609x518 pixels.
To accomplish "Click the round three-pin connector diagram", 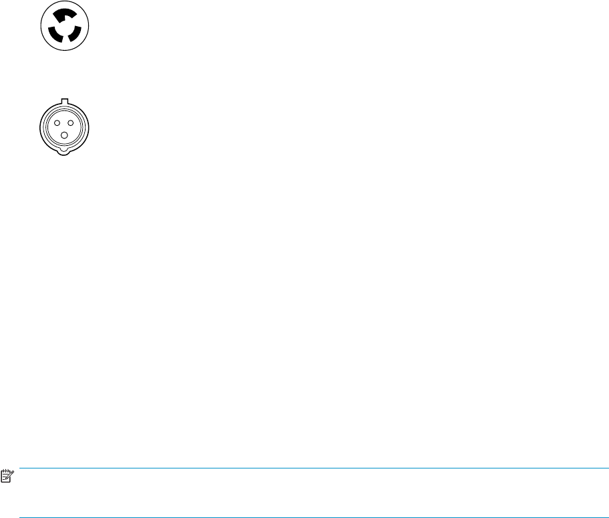I will [64, 127].
